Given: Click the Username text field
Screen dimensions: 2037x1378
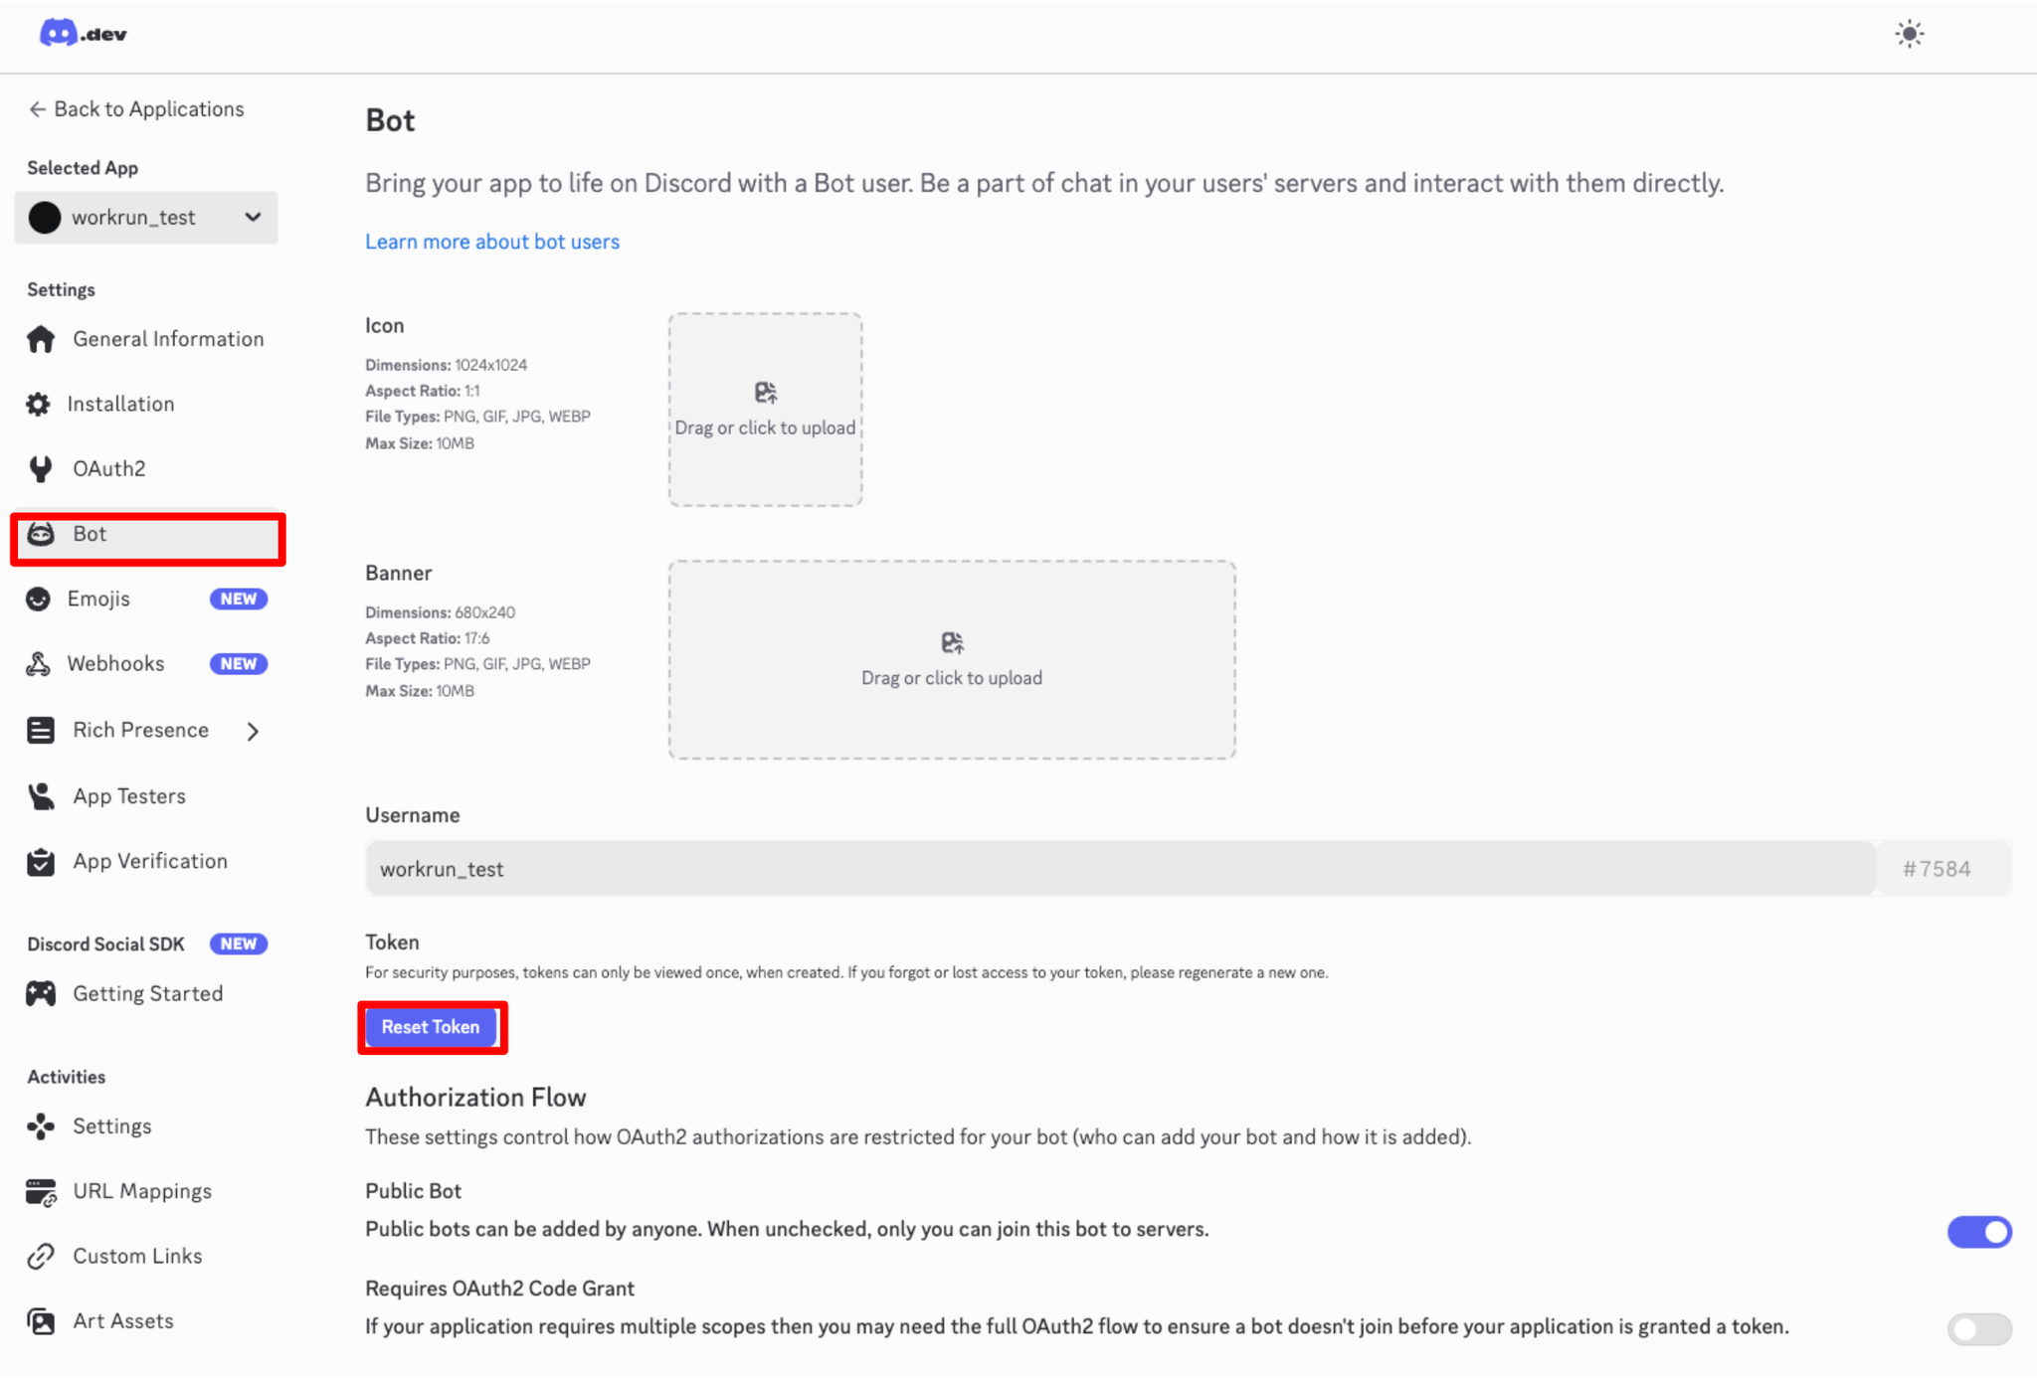Looking at the screenshot, I should pyautogui.click(x=1119, y=869).
